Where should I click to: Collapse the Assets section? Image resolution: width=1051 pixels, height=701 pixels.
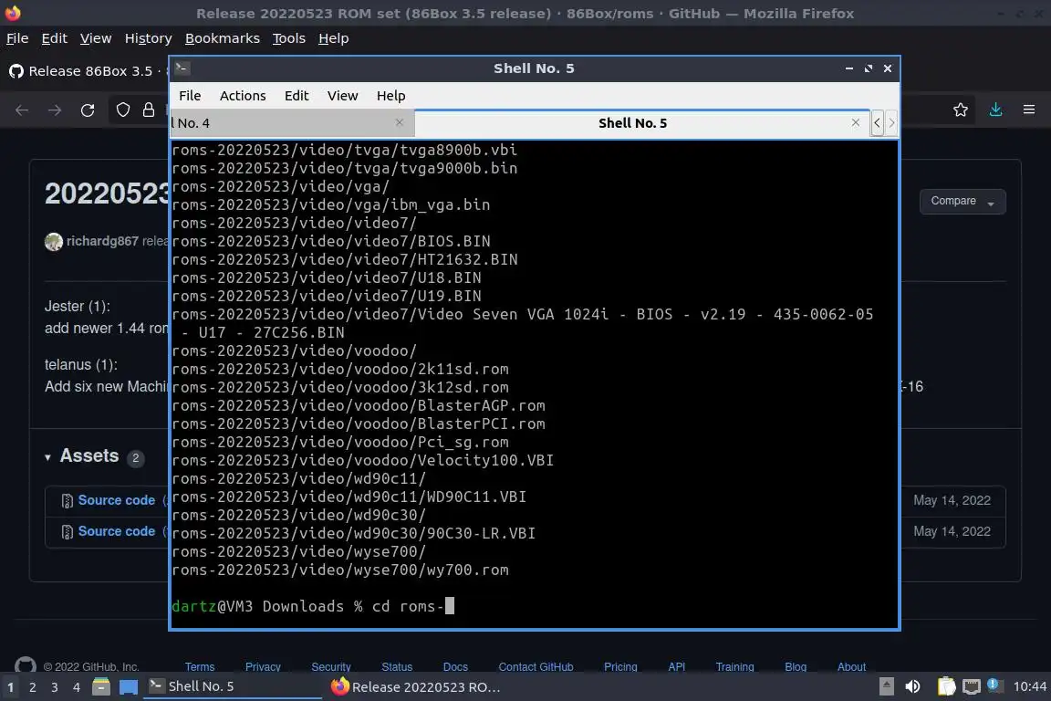coord(47,457)
